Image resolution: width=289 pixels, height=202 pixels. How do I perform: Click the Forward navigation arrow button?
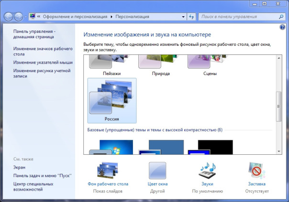19,17
